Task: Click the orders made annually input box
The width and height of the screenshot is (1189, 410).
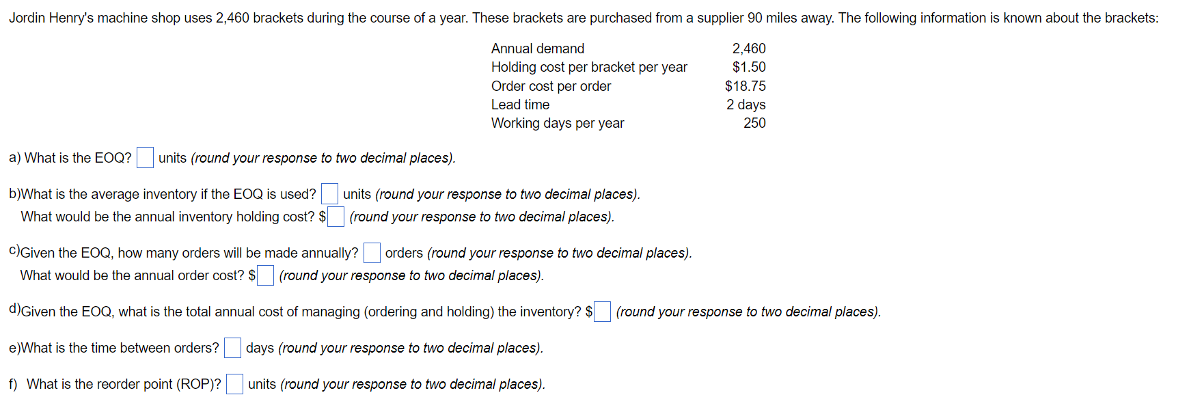Action: point(371,252)
